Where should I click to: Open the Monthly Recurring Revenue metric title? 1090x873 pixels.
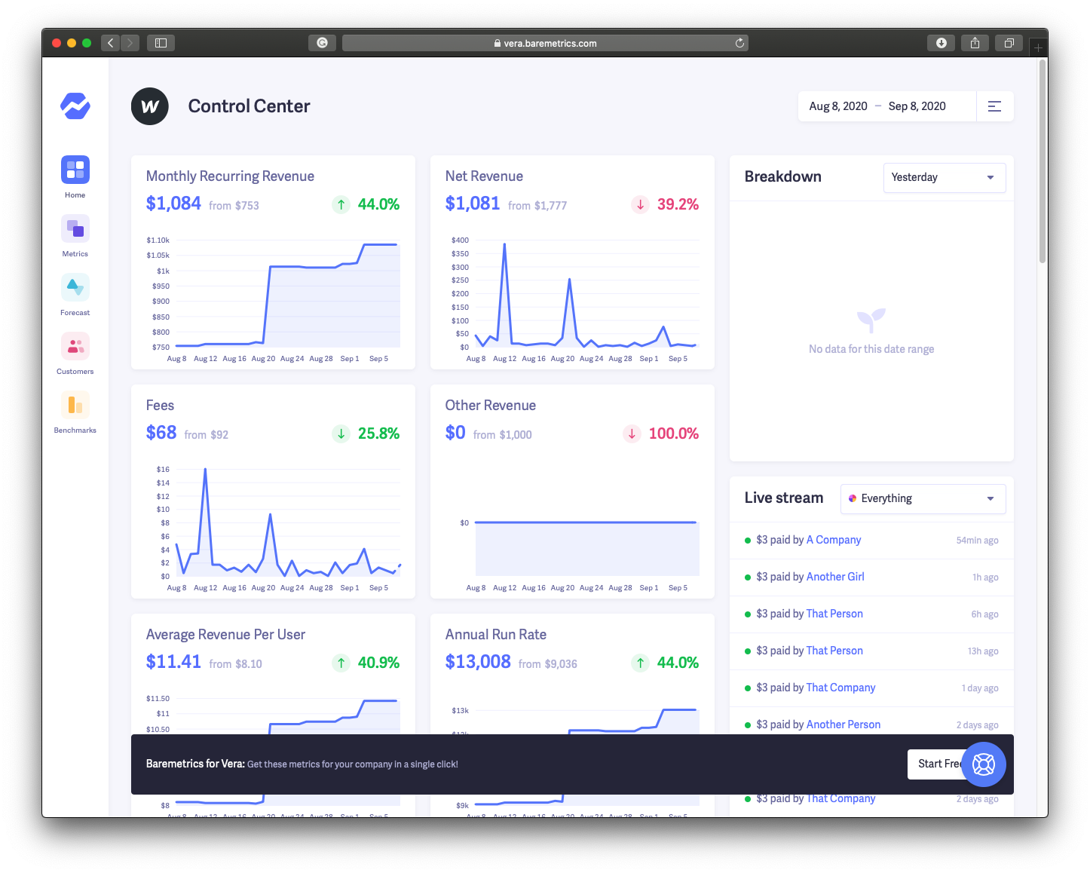click(230, 176)
